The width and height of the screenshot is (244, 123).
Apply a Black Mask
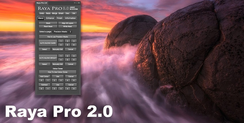(x=48, y=26)
